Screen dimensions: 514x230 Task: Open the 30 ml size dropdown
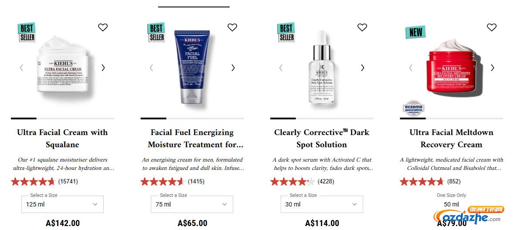pos(322,204)
